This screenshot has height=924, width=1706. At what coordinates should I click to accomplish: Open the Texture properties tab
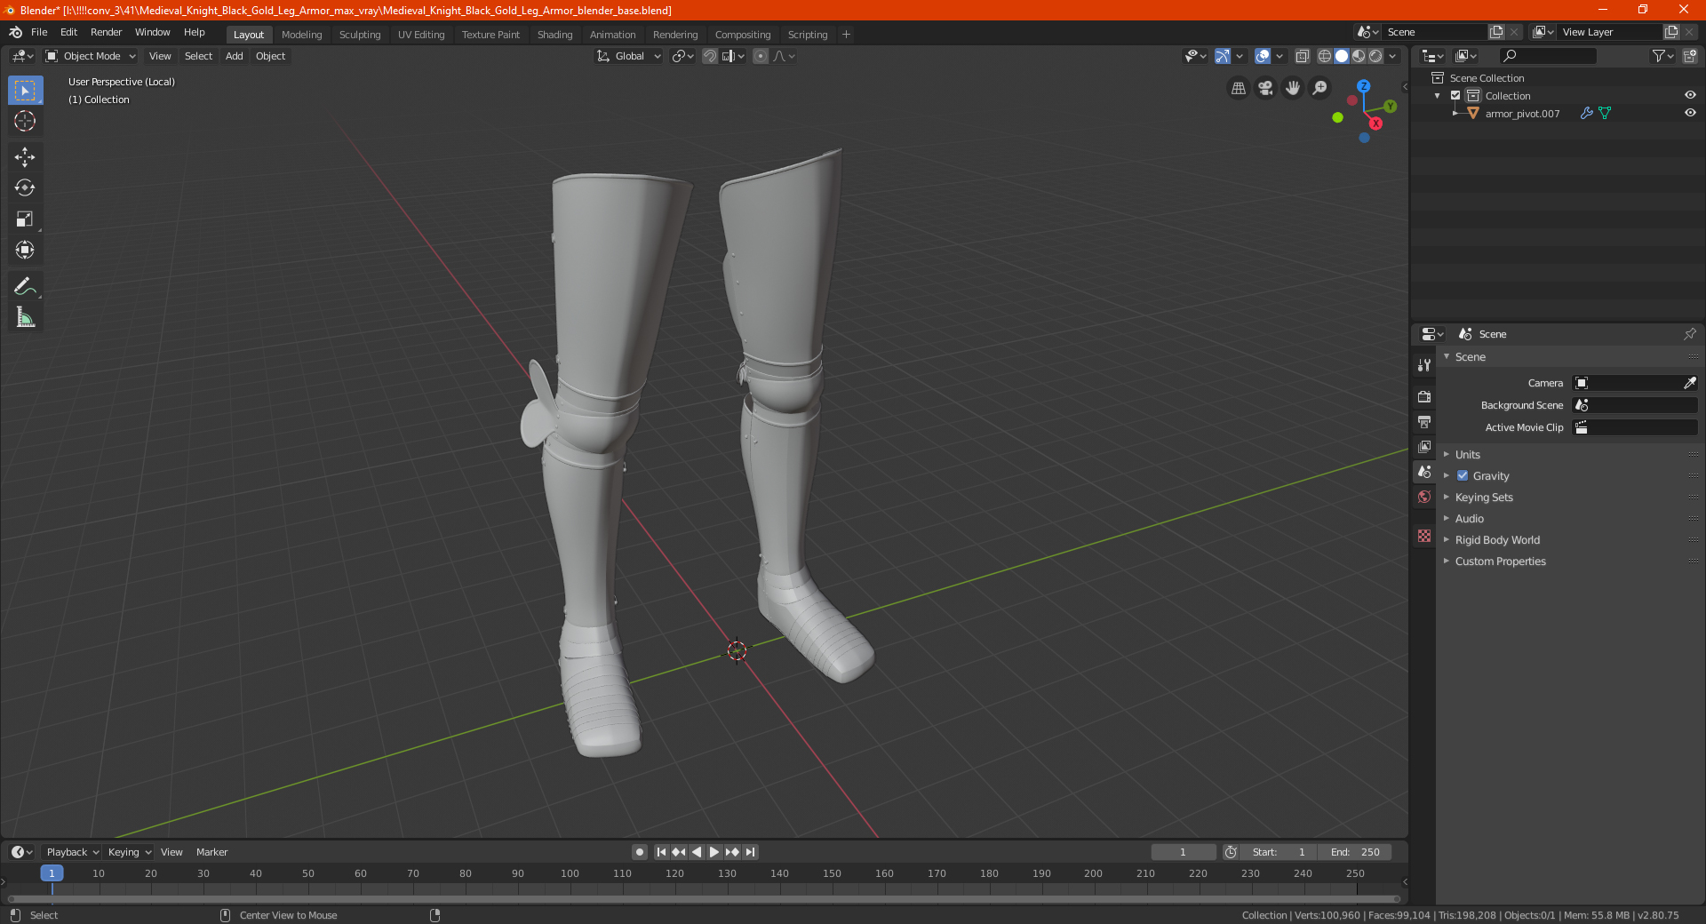(1424, 536)
